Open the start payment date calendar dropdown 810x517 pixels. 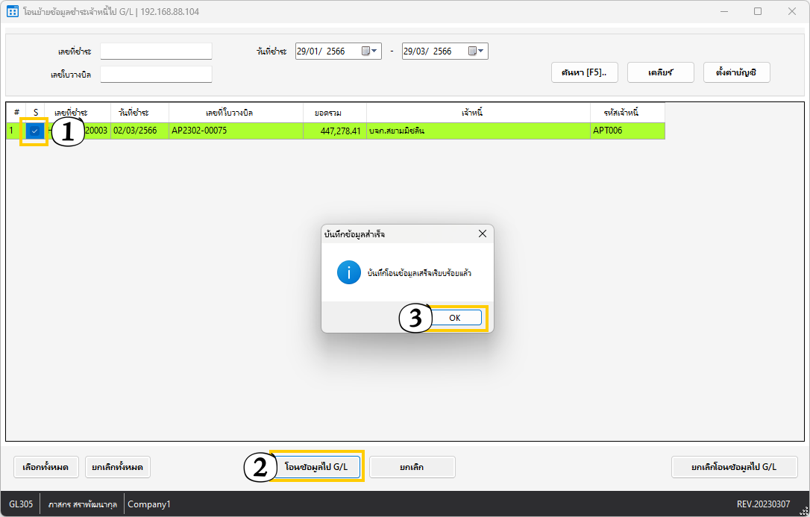(371, 51)
